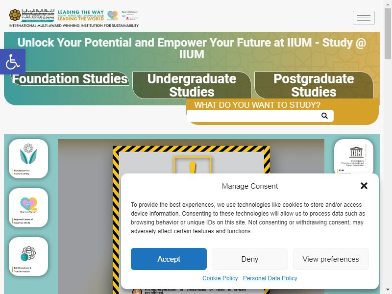Screen dimensions: 392x294
Task: Open the Institution for Sustainability tile
Action: (28, 159)
